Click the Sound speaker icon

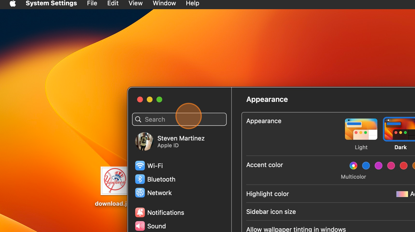140,226
